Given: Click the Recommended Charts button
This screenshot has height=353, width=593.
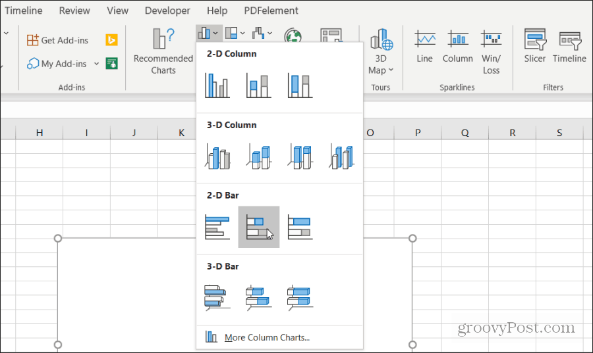Looking at the screenshot, I should click(163, 51).
